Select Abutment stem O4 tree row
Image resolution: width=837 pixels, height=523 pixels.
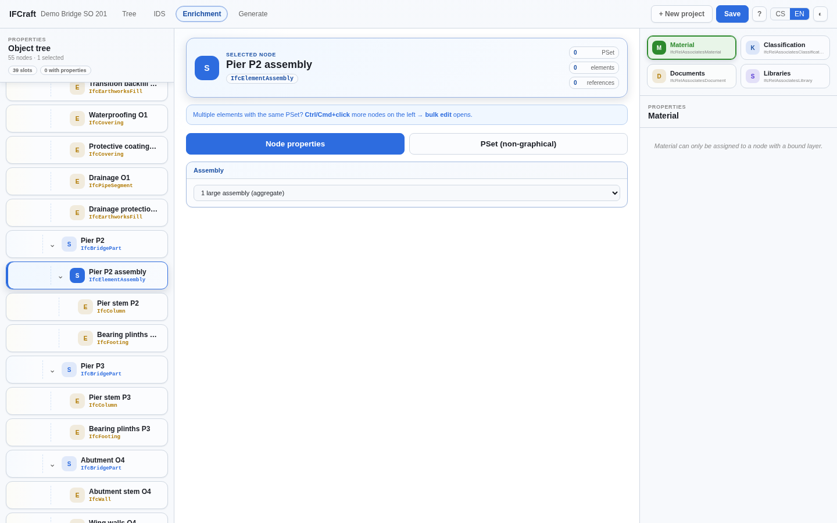87,495
